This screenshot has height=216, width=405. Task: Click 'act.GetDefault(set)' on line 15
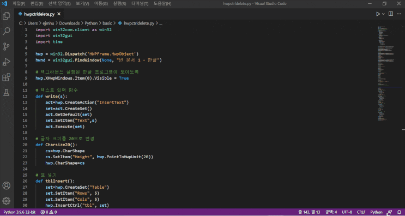click(x=69, y=115)
